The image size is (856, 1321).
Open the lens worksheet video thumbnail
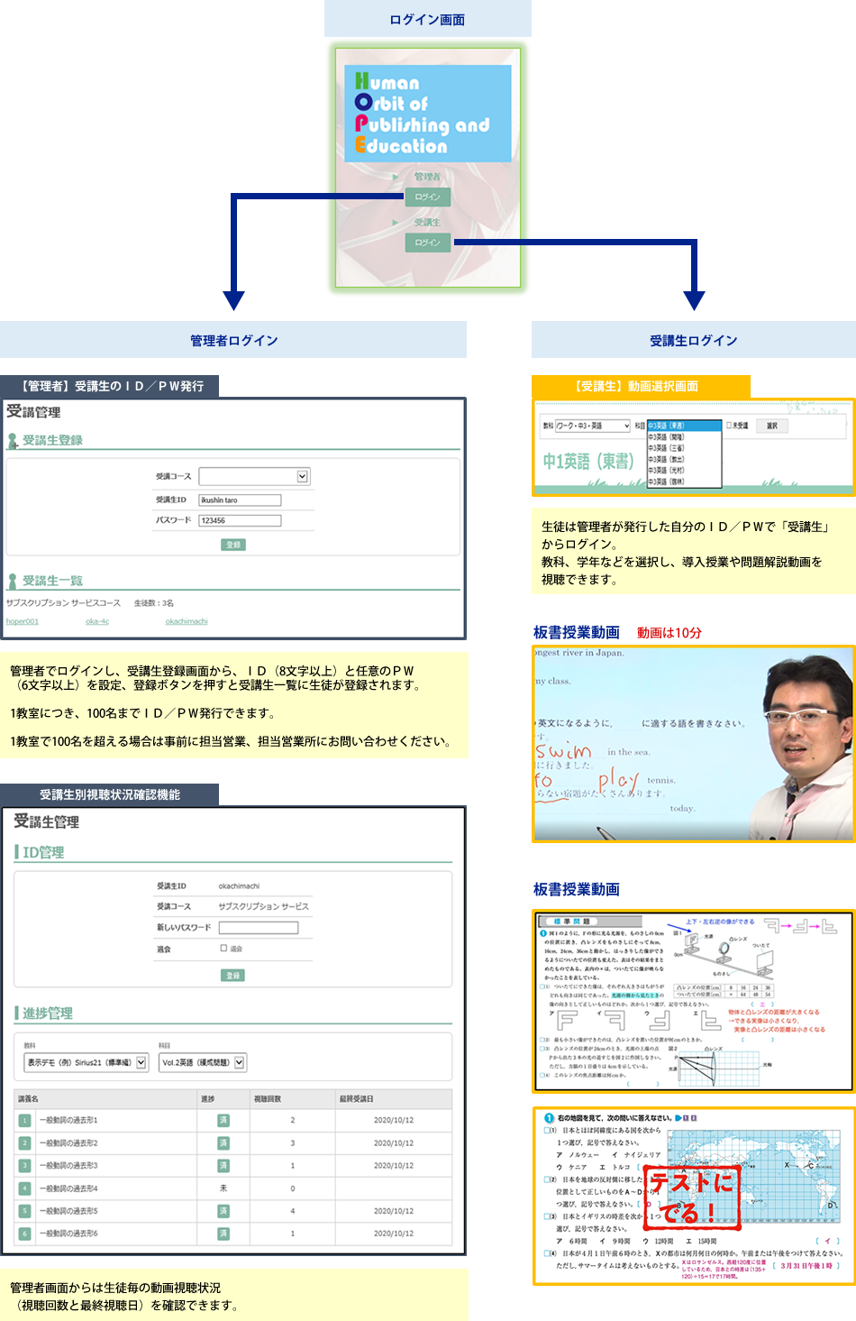(x=693, y=1002)
